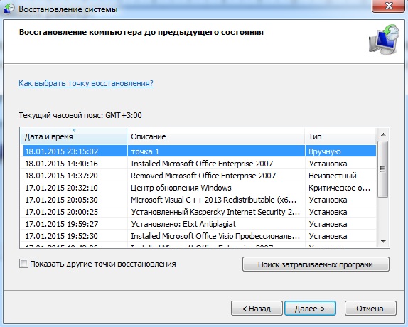
Task: Select Installed Microsoft Office Enterprise 2007 at 14:40:16
Action: tap(200, 163)
